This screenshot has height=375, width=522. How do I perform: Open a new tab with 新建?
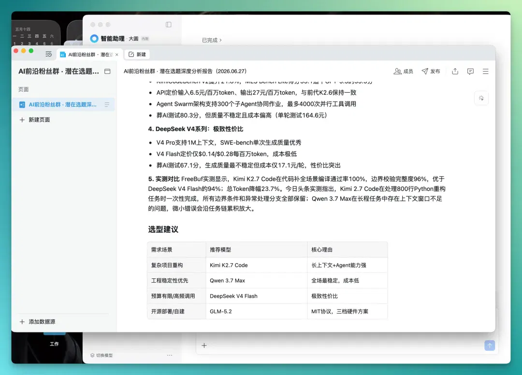pyautogui.click(x=137, y=54)
